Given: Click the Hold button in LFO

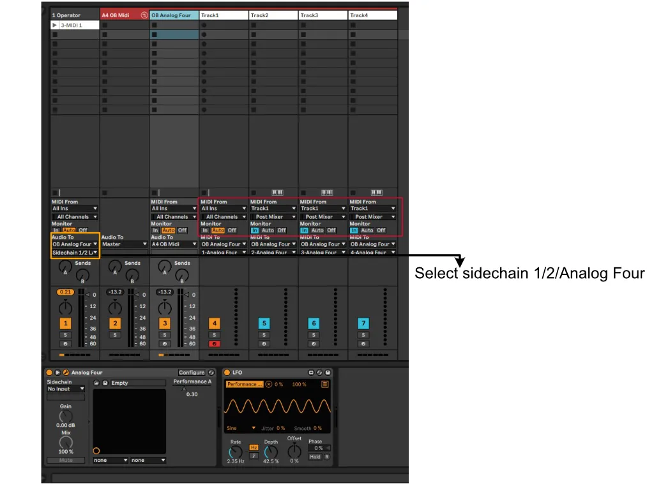Looking at the screenshot, I should pos(315,457).
